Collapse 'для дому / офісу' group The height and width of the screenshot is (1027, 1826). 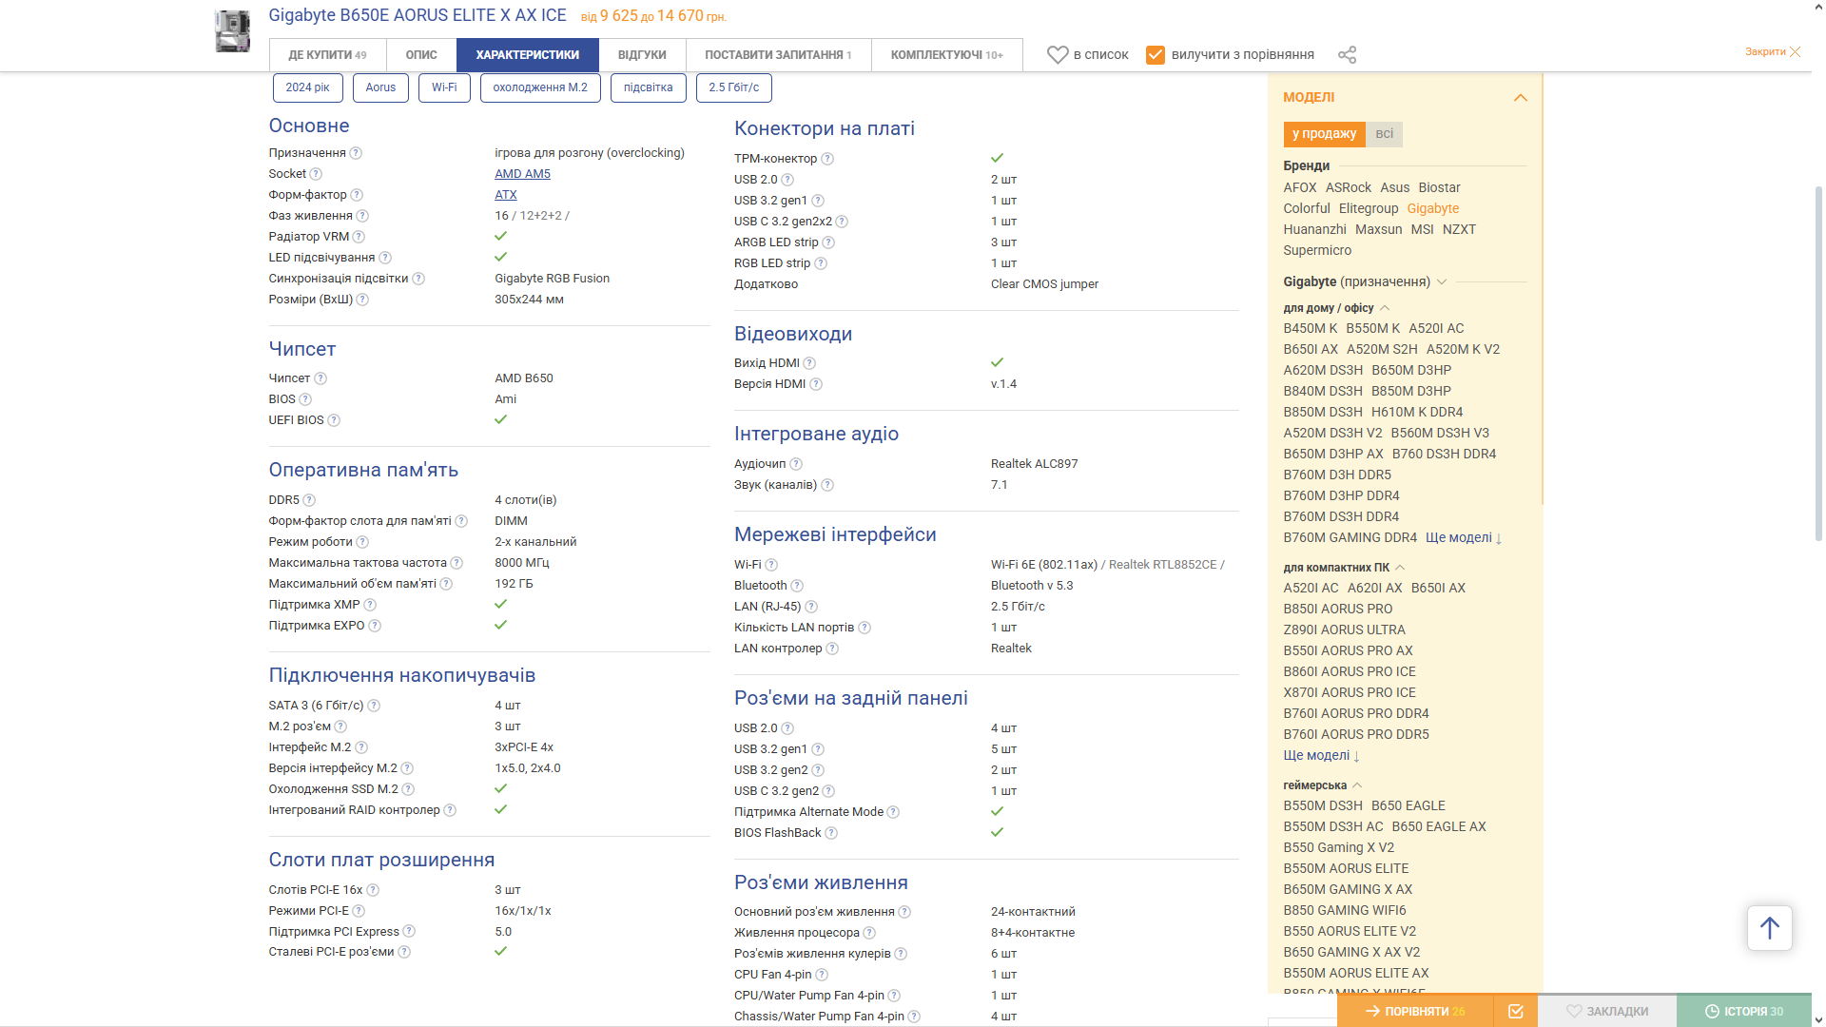[x=1385, y=308]
